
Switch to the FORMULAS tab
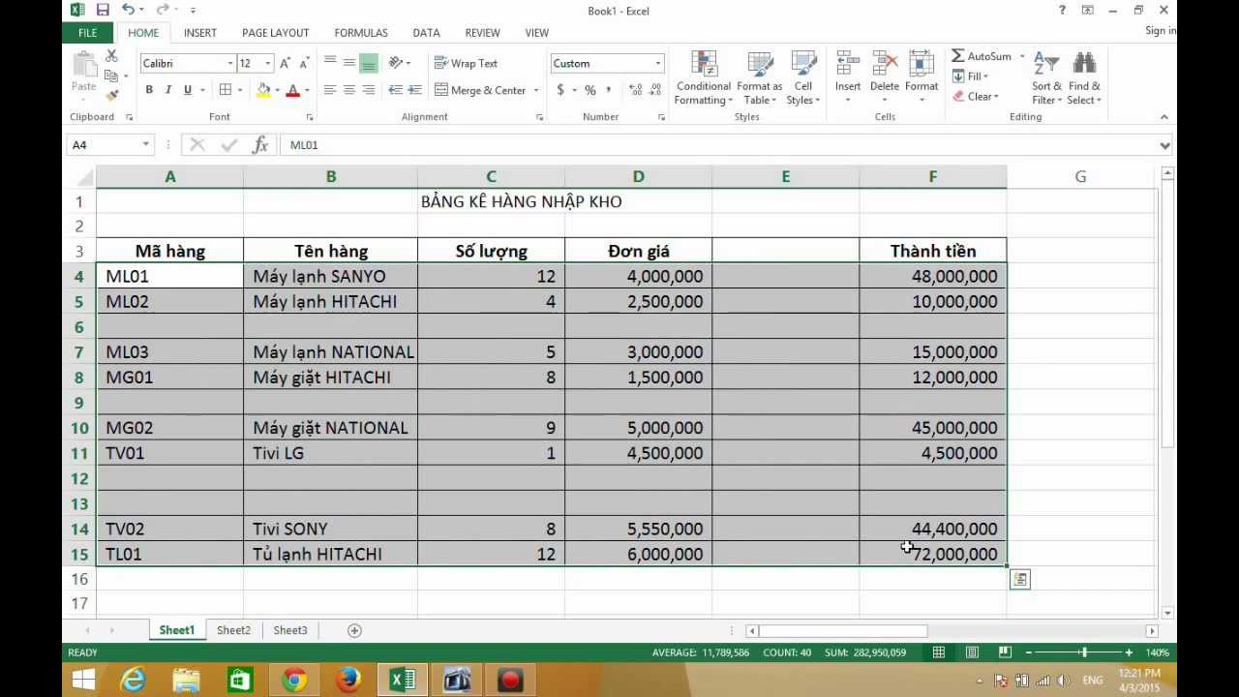click(x=361, y=33)
